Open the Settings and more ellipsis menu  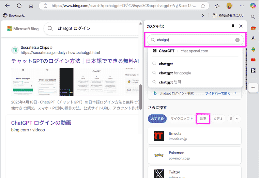(242, 6)
